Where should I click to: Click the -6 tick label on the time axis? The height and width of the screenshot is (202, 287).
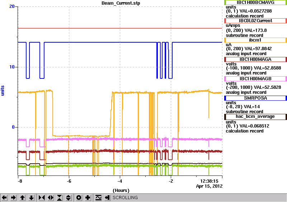click(69, 181)
